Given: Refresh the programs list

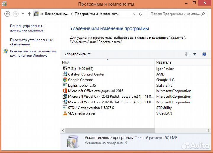Looking at the screenshot, I should tap(141, 14).
